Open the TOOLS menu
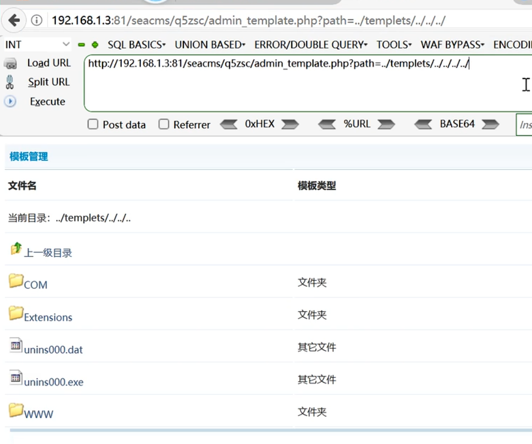This screenshot has width=532, height=444. [x=394, y=45]
